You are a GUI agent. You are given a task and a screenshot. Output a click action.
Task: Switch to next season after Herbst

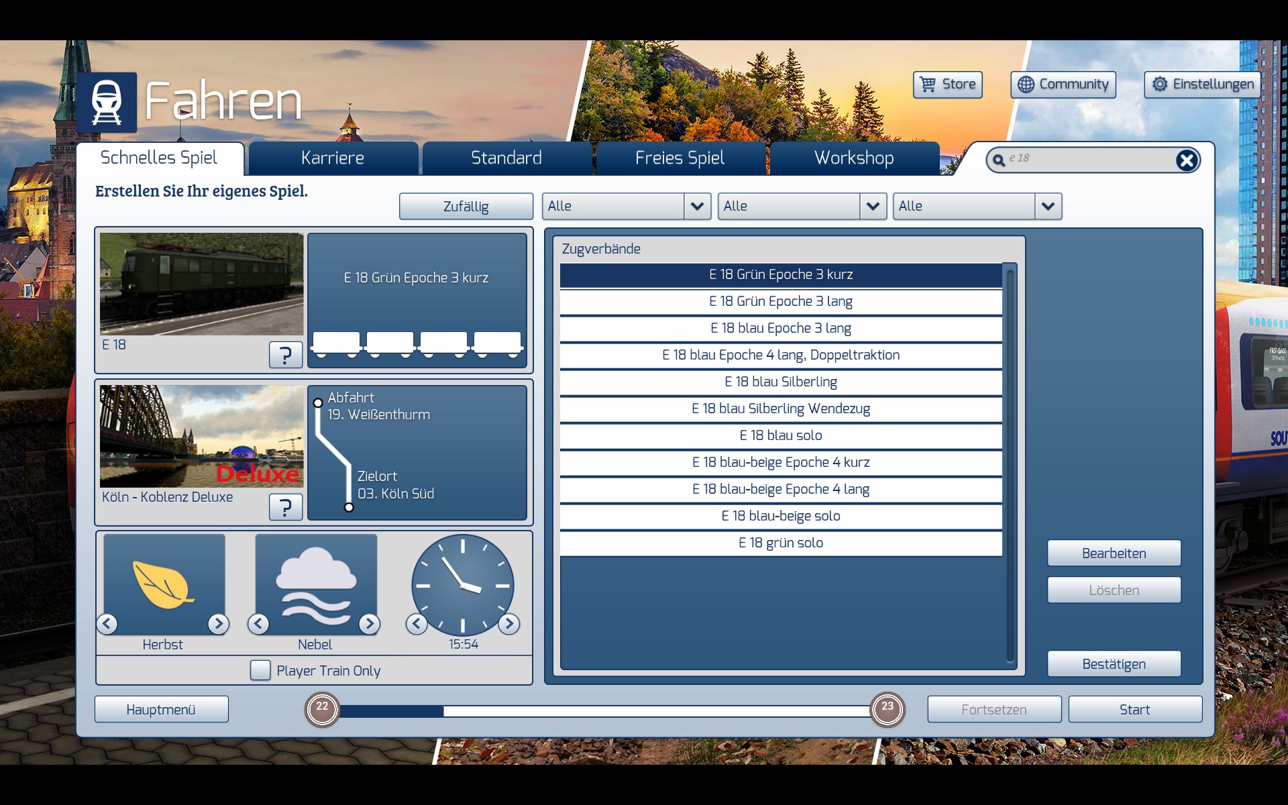tap(218, 624)
